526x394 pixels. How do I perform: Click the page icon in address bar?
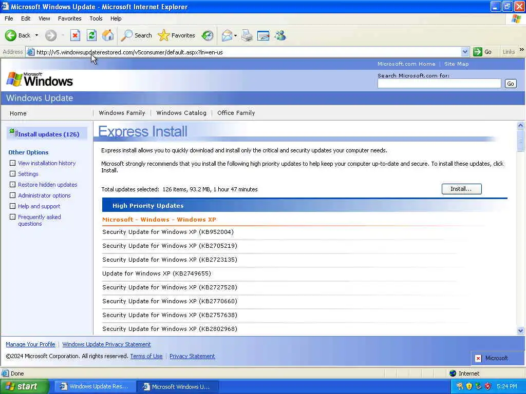[30, 52]
